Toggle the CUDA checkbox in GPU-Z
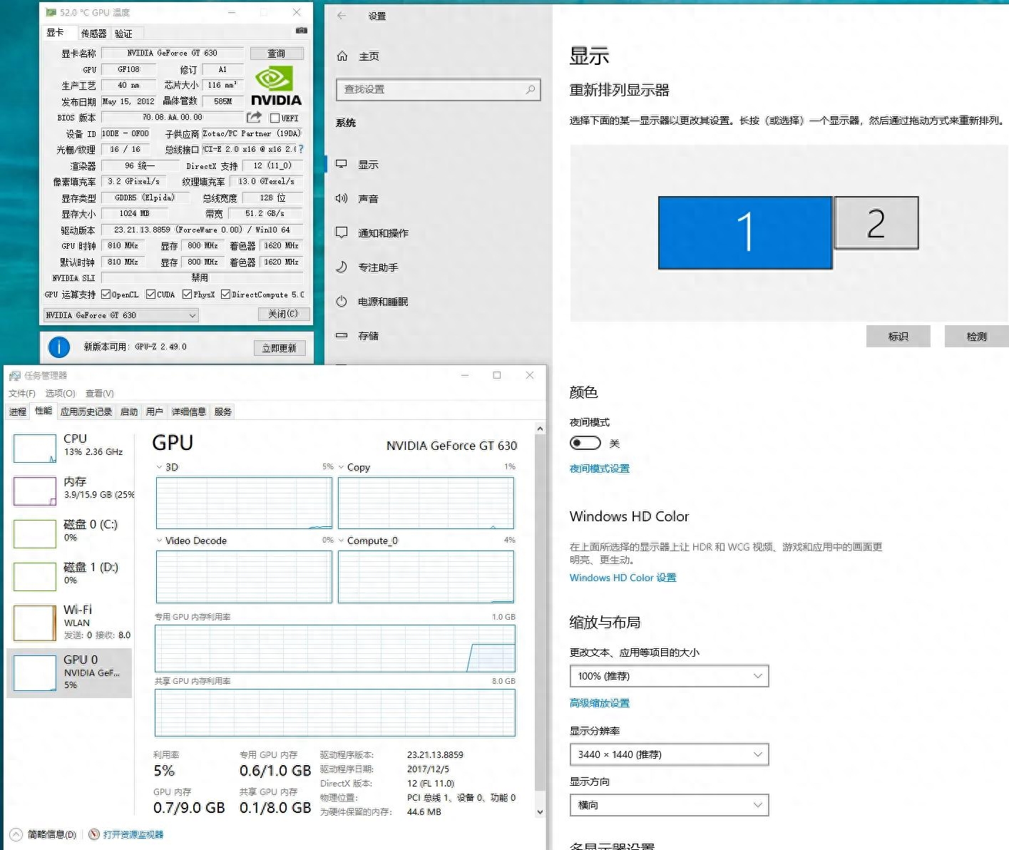Image resolution: width=1009 pixels, height=850 pixels. (x=151, y=293)
